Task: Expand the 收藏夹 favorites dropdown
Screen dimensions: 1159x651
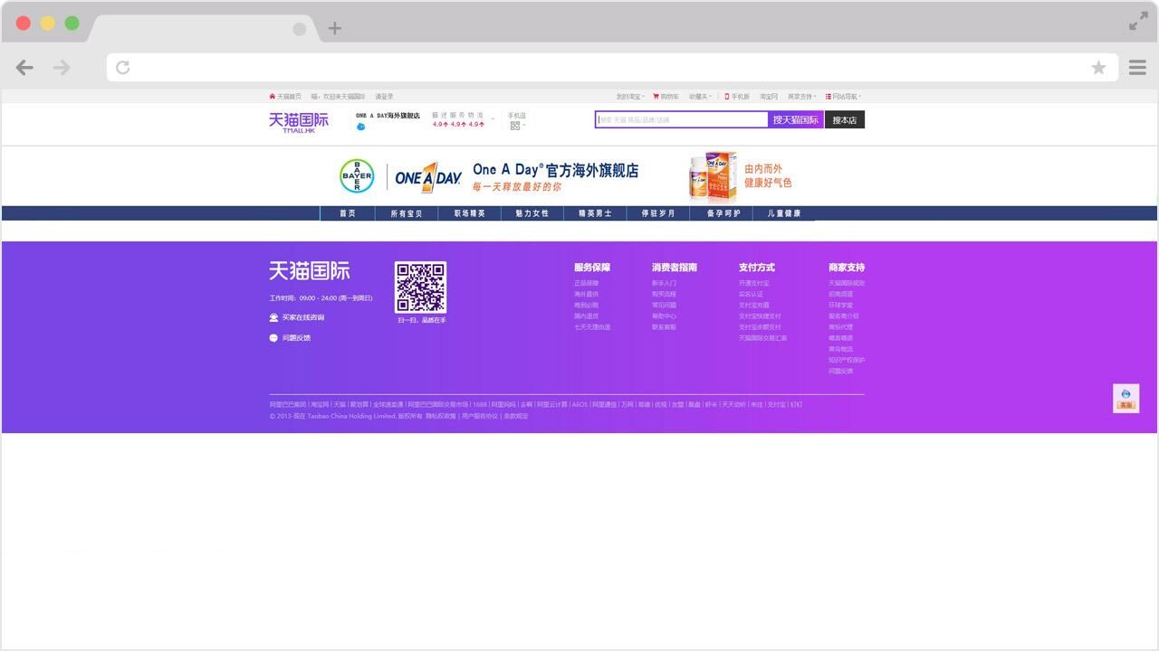Action: 700,96
